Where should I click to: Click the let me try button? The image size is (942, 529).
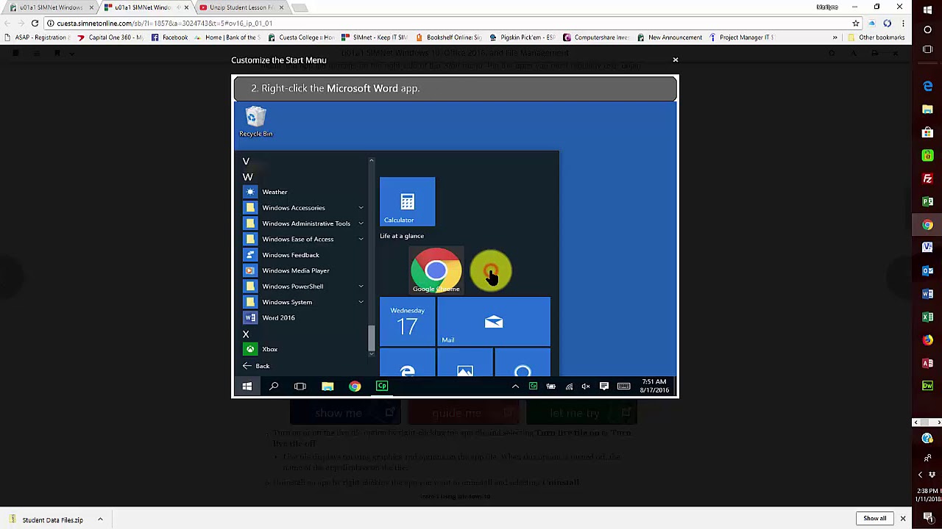[x=581, y=413]
